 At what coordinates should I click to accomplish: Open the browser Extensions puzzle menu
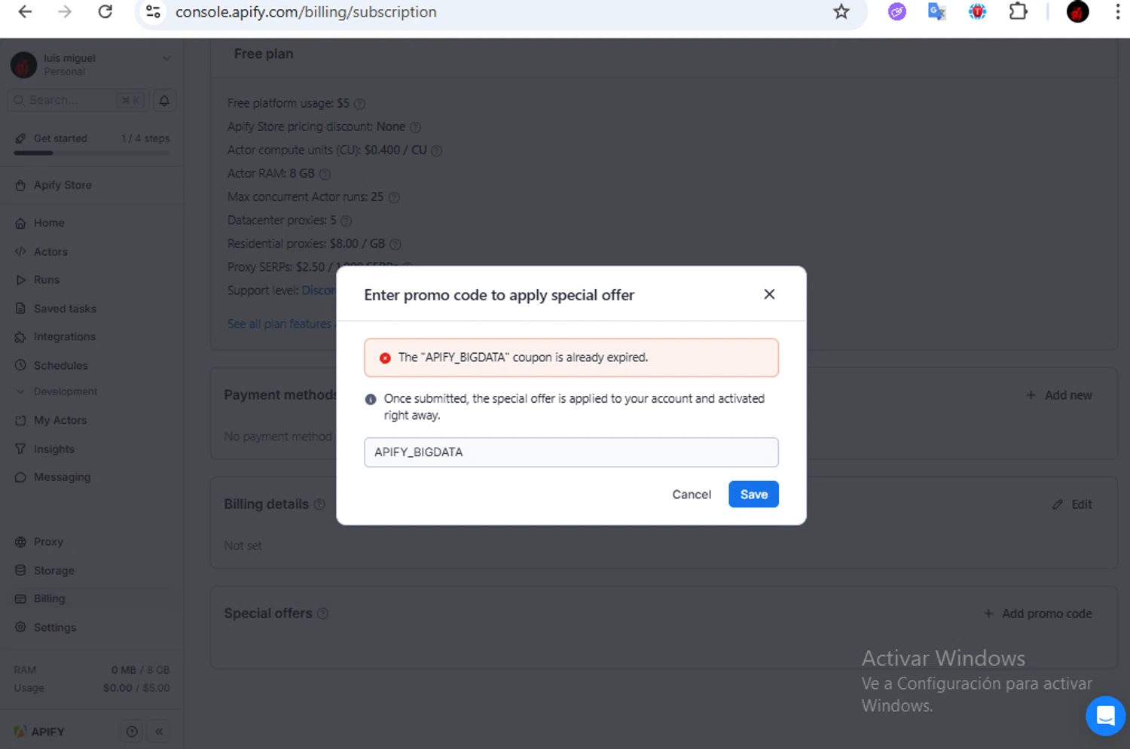click(1019, 12)
